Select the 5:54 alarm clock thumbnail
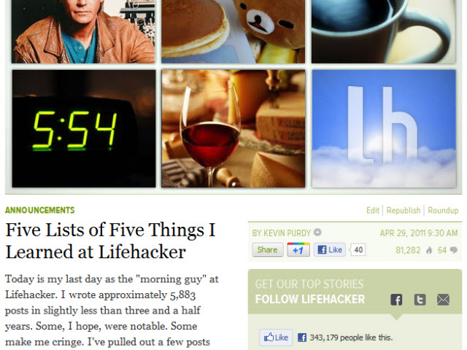The image size is (467, 350). (x=84, y=128)
